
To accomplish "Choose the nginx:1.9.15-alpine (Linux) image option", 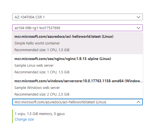I will (77, 65).
